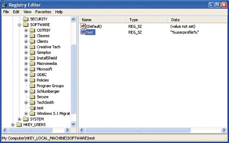Select the (Default) value name
Screen dimensions: 229x143
click(94, 26)
